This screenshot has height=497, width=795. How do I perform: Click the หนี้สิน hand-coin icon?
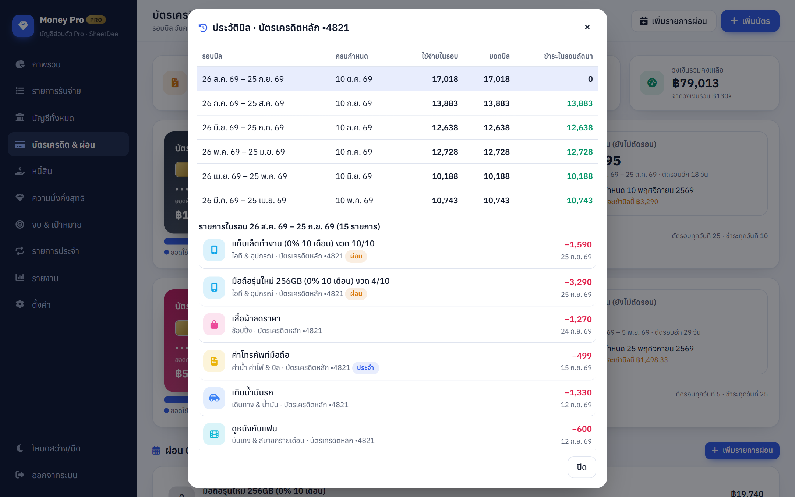(20, 171)
